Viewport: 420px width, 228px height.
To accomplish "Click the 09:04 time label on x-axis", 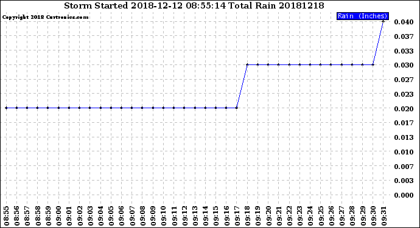I will pyautogui.click(x=100, y=216).
